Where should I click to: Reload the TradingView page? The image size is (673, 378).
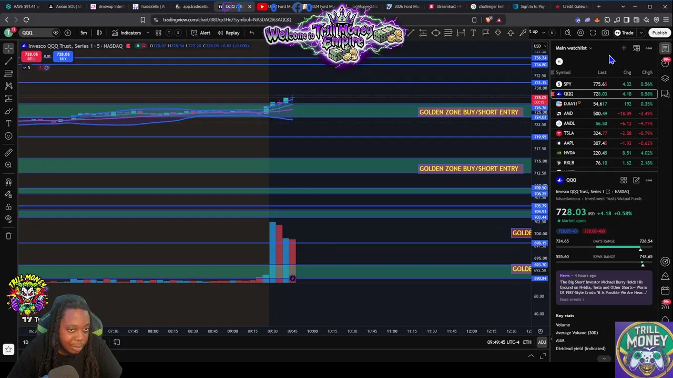coord(26,20)
